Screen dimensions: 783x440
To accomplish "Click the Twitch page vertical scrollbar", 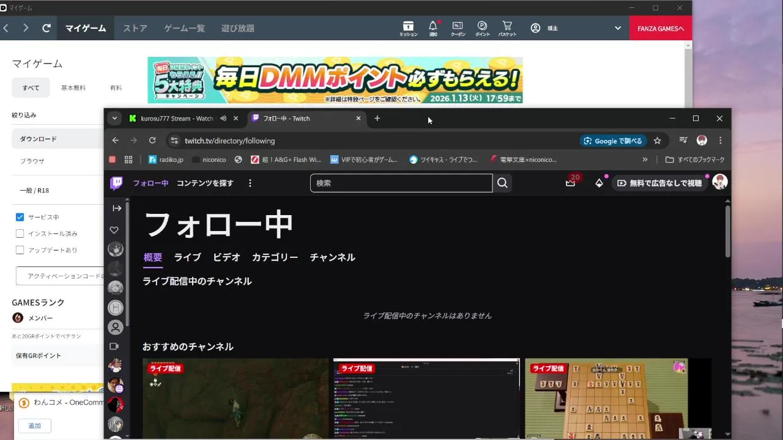I will (x=727, y=231).
